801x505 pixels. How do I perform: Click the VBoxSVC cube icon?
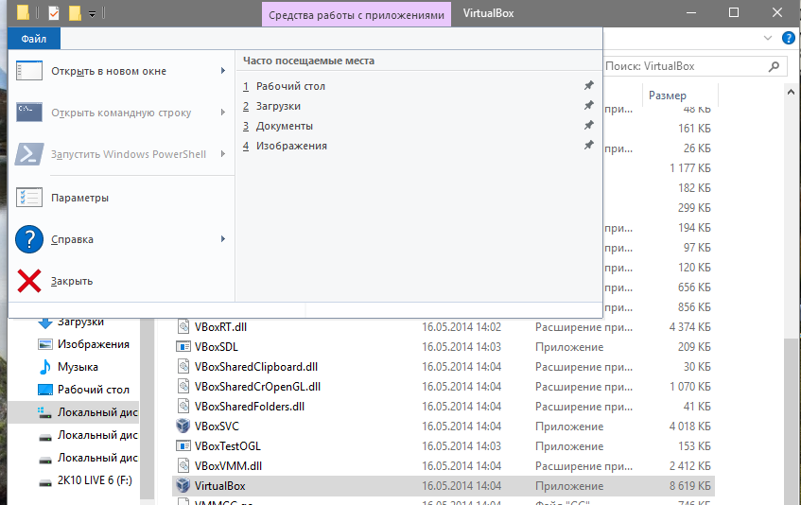183,426
